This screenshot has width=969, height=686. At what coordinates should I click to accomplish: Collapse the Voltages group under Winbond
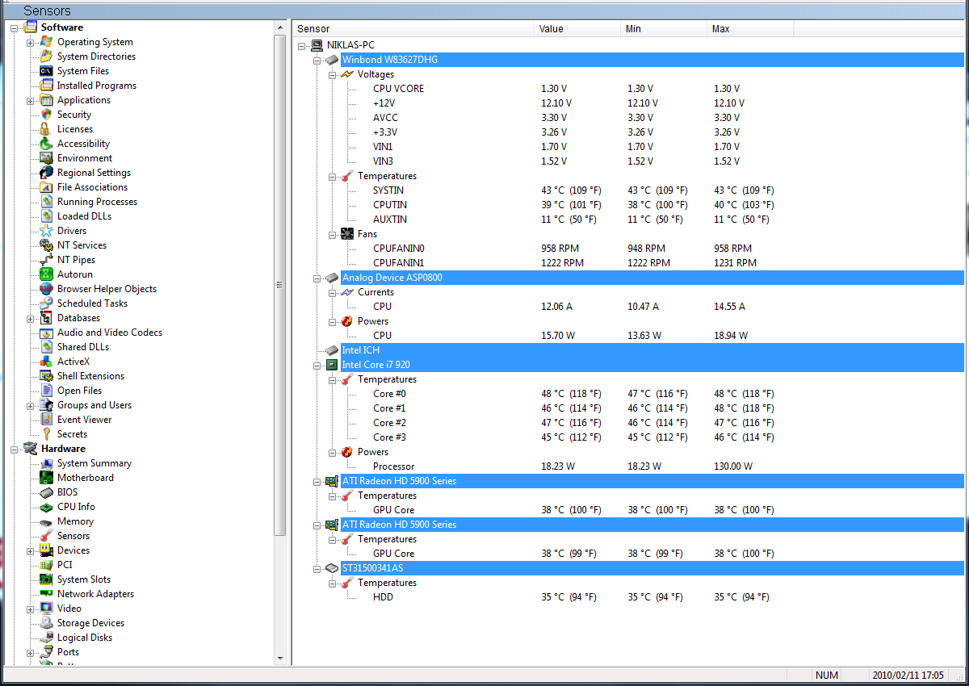coord(332,74)
